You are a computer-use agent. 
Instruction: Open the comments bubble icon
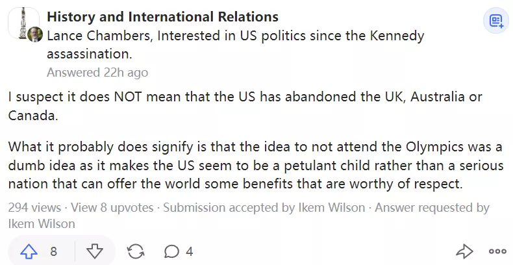(x=171, y=251)
